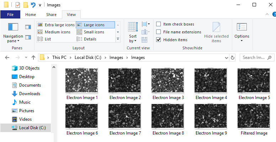
Task: Enable File name extensions checkbox
Action: pyautogui.click(x=159, y=32)
